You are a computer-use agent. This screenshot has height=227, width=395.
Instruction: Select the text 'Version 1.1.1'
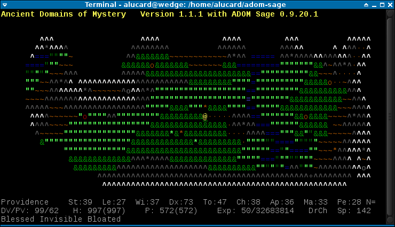point(171,14)
